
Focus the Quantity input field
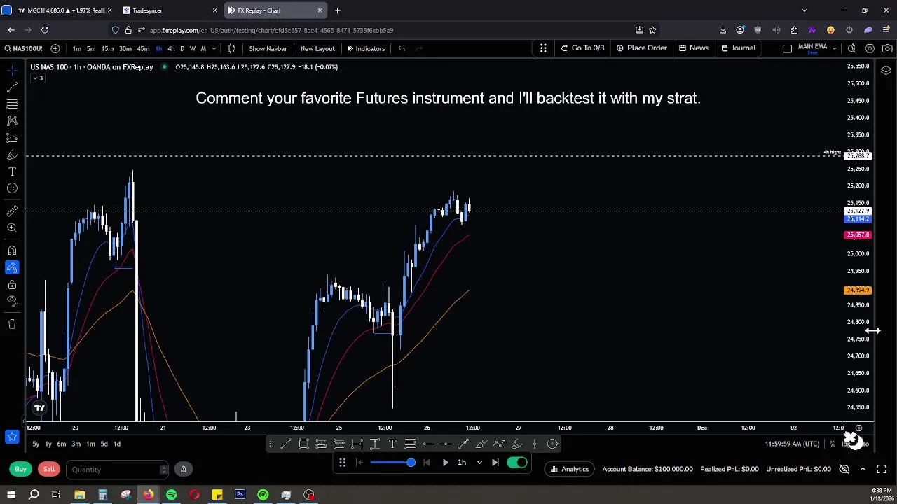click(117, 470)
